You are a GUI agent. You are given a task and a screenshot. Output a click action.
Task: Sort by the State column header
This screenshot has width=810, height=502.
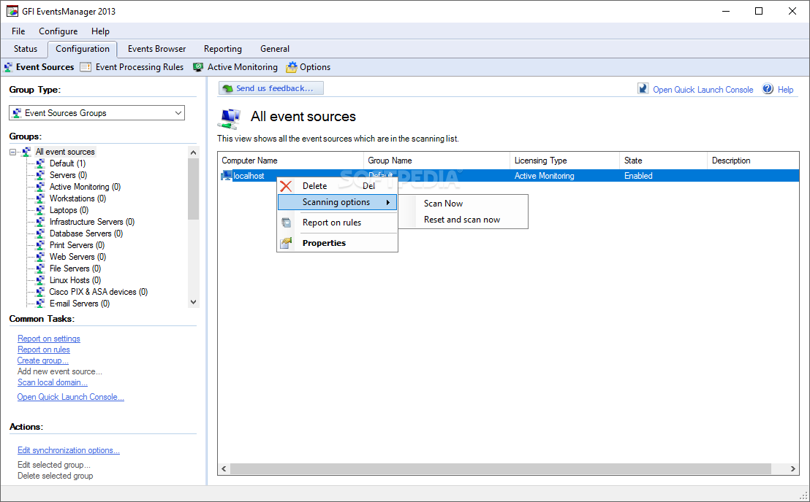(x=663, y=161)
